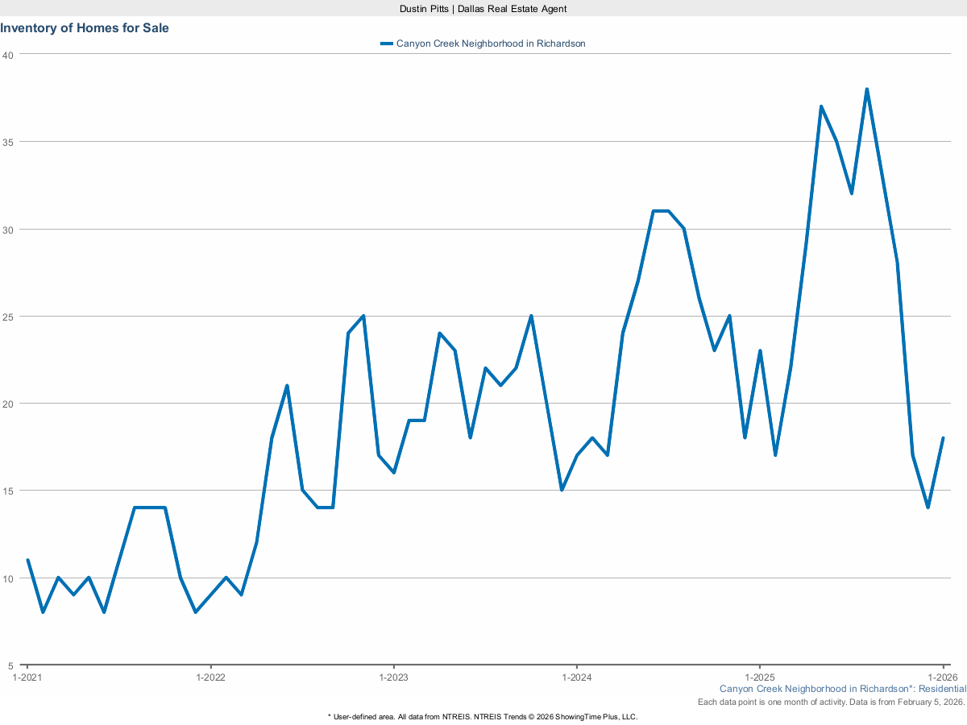This screenshot has width=967, height=725.
Task: Select the data point at 25 in late 2022
Action: coord(362,315)
